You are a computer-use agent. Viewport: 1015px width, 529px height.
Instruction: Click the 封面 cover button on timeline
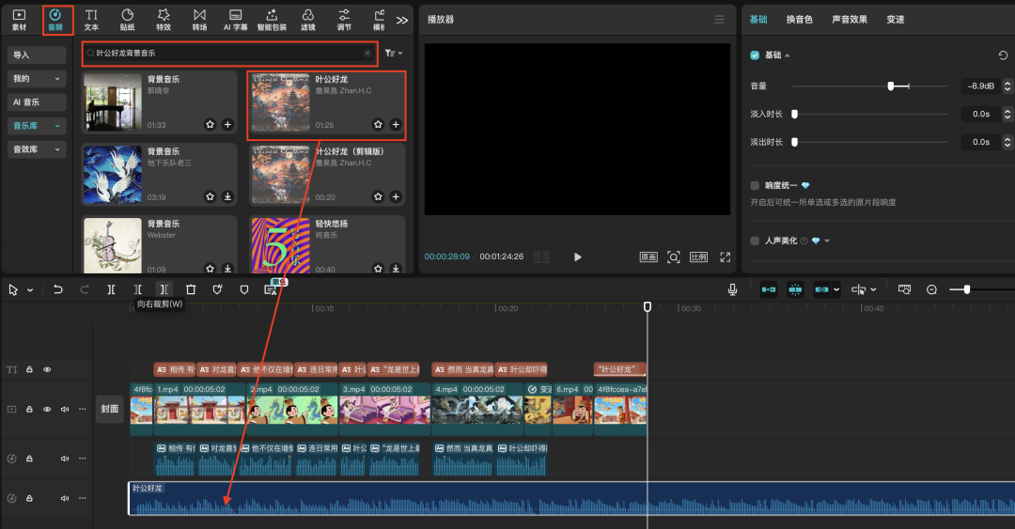pos(110,409)
